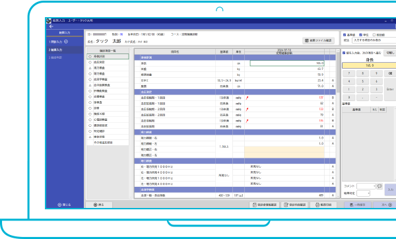Click the triangle status icon for 視力検査
396x239 pixels.
[90, 68]
